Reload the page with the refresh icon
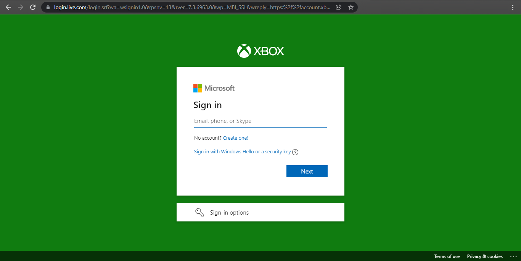 point(33,7)
